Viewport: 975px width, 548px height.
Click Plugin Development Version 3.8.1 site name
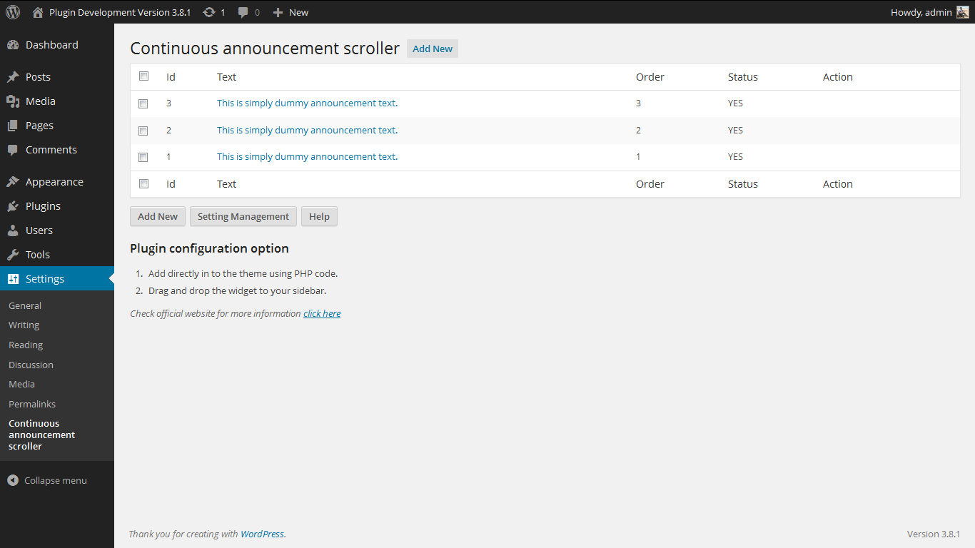click(120, 12)
